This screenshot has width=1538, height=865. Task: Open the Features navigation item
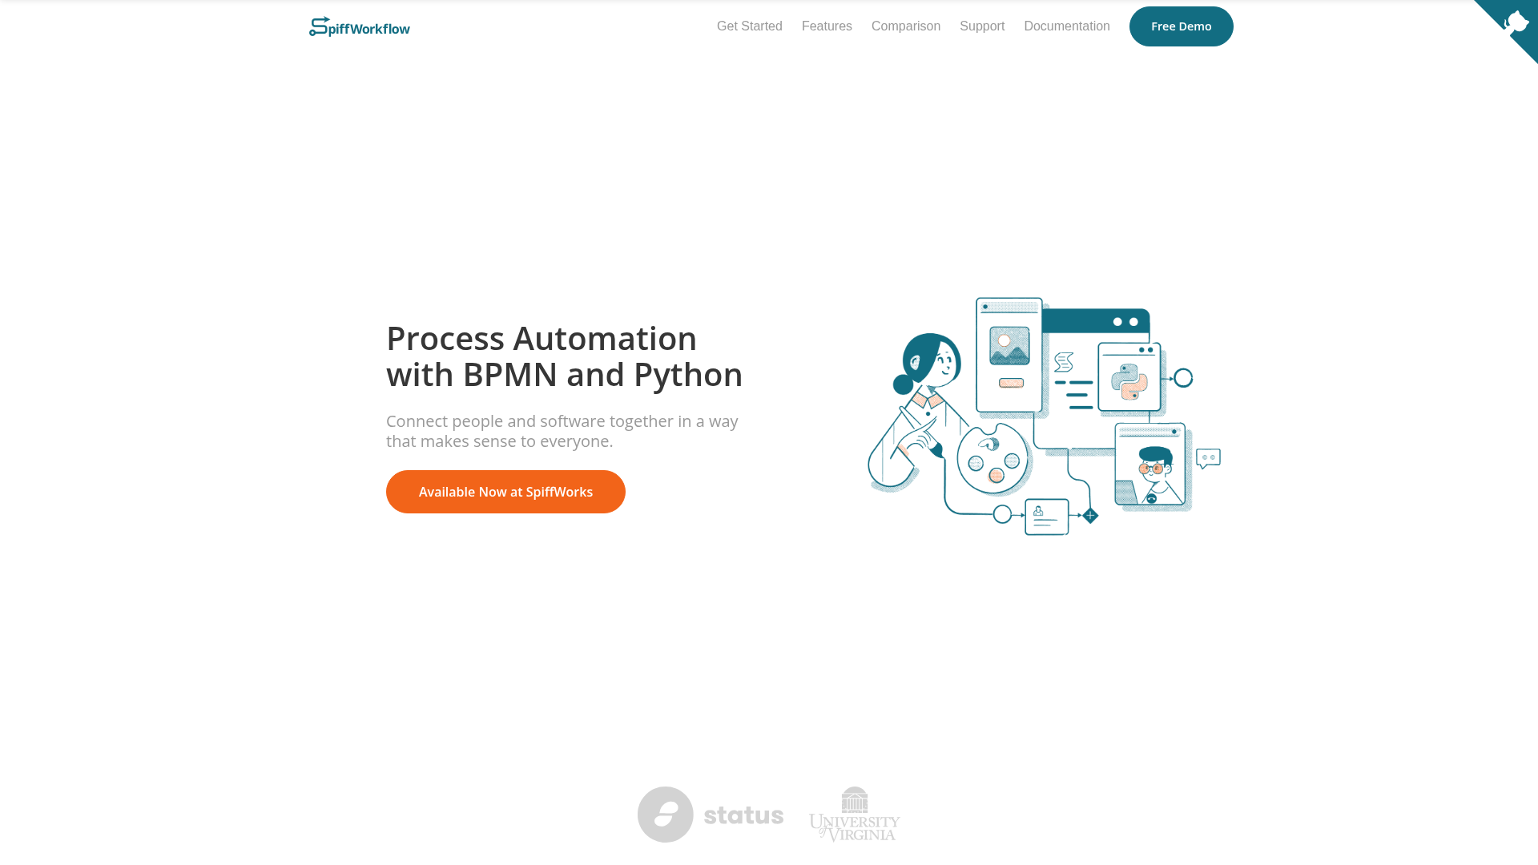pos(827,26)
